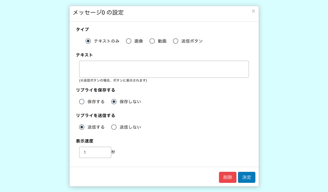Click the タイプ section heading

[x=82, y=30]
